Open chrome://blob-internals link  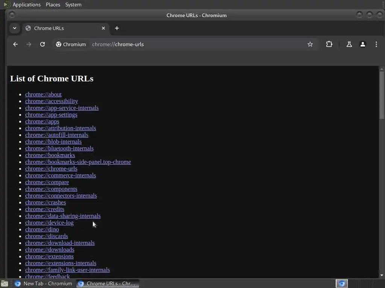(53, 141)
